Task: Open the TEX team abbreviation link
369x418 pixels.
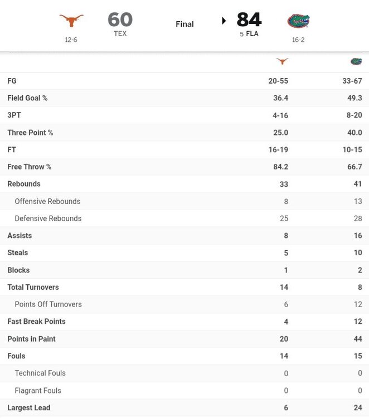Action: [x=120, y=33]
